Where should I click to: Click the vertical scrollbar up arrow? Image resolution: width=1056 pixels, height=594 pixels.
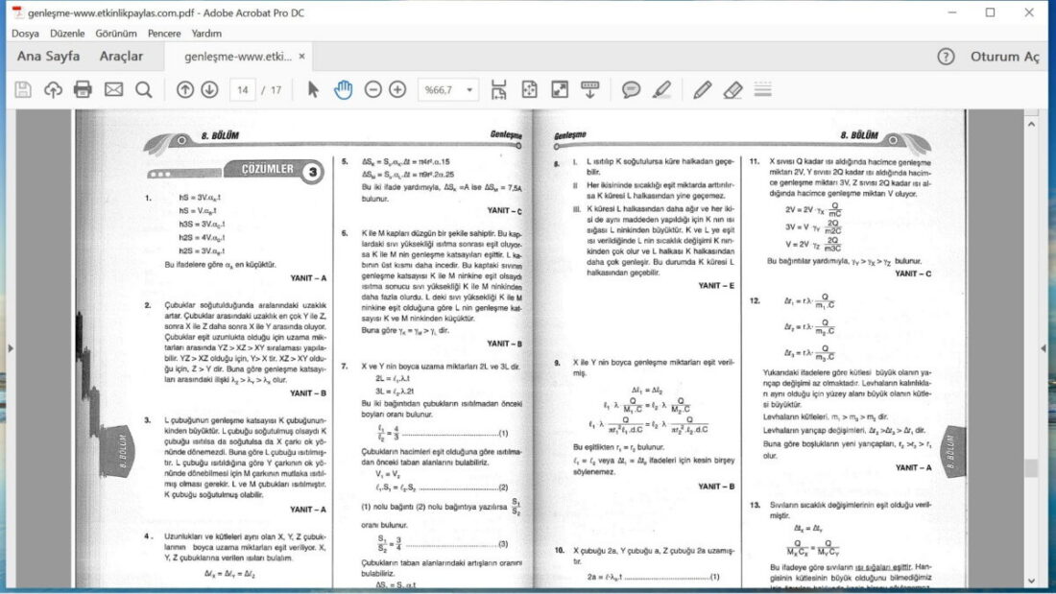point(1031,124)
